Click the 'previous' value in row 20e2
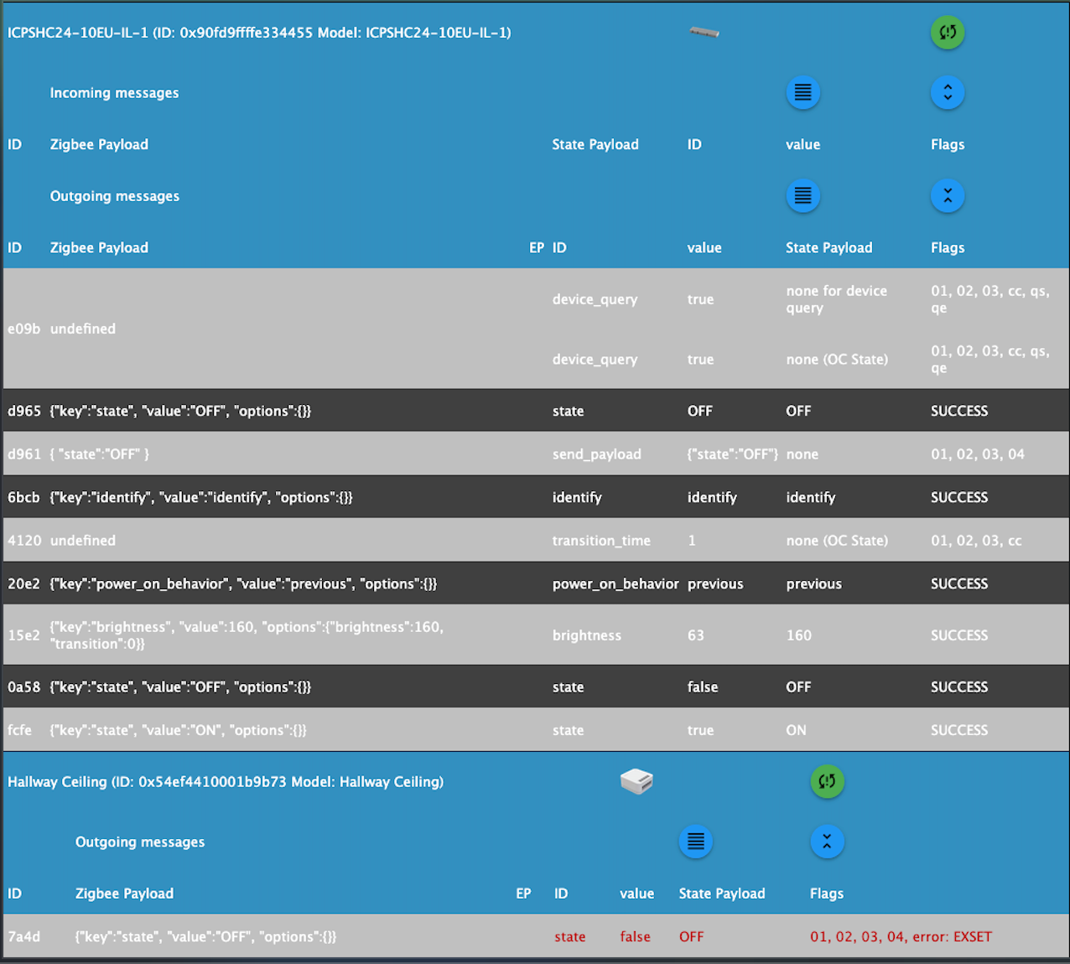 [x=715, y=583]
